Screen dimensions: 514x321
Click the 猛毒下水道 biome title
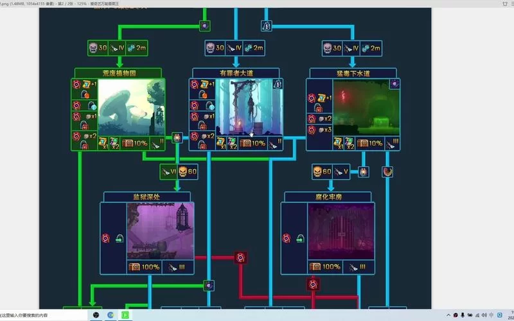[x=353, y=73]
